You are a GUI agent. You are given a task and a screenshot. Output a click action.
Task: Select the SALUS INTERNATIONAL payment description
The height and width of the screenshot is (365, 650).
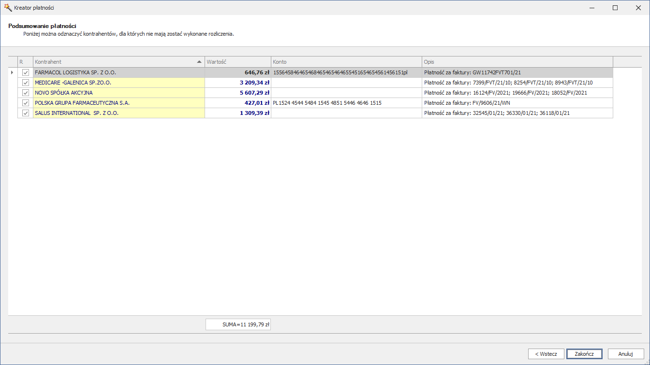(517, 113)
